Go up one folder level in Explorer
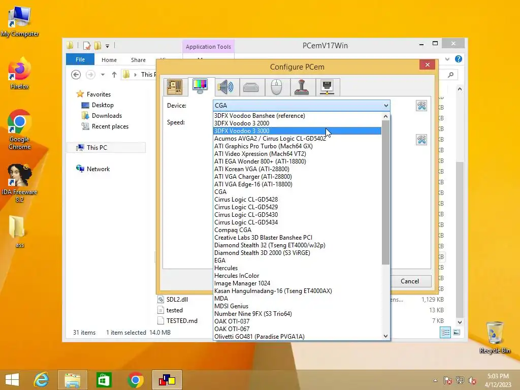520x390 pixels. click(x=114, y=75)
